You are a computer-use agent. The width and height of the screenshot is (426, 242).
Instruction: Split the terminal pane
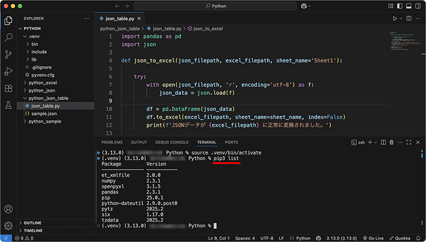pyautogui.click(x=383, y=143)
